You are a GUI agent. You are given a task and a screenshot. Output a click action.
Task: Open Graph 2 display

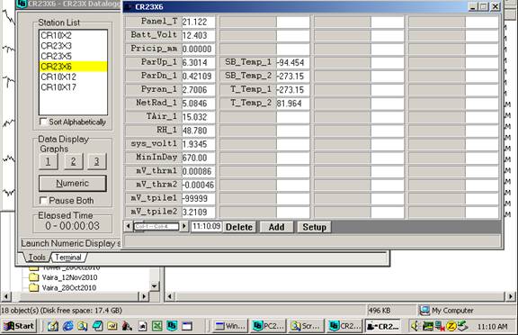click(73, 161)
